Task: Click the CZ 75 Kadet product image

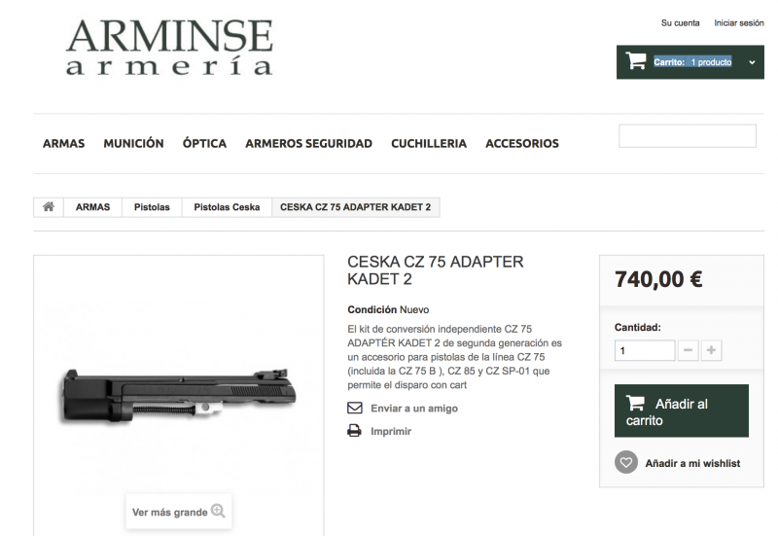Action: tap(179, 397)
